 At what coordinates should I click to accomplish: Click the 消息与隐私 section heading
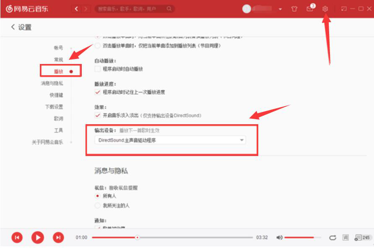(x=111, y=171)
